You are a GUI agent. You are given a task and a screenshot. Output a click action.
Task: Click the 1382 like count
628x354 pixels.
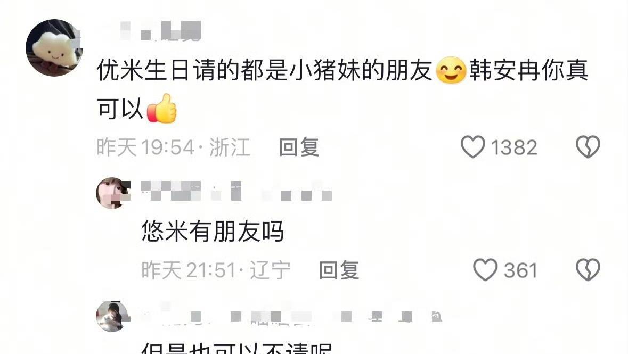[514, 147]
